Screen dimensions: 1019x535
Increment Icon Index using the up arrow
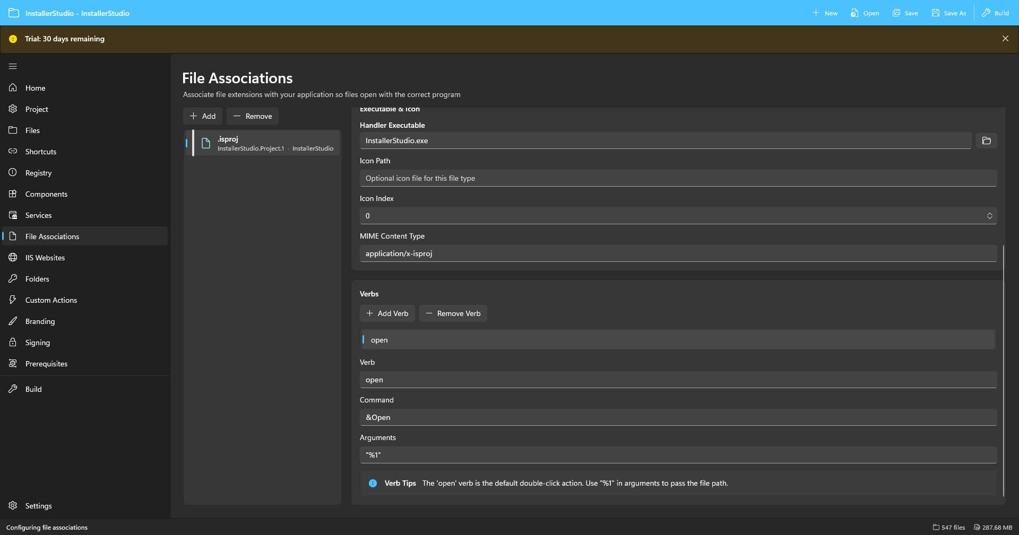[989, 213]
